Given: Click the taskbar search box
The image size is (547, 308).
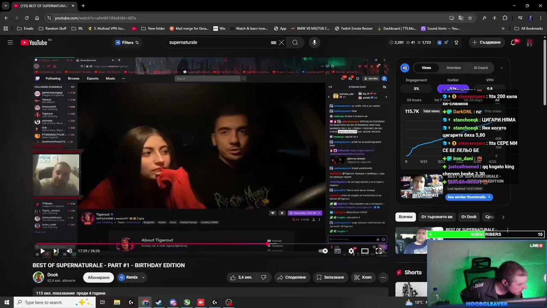Looking at the screenshot, I should click(x=55, y=302).
